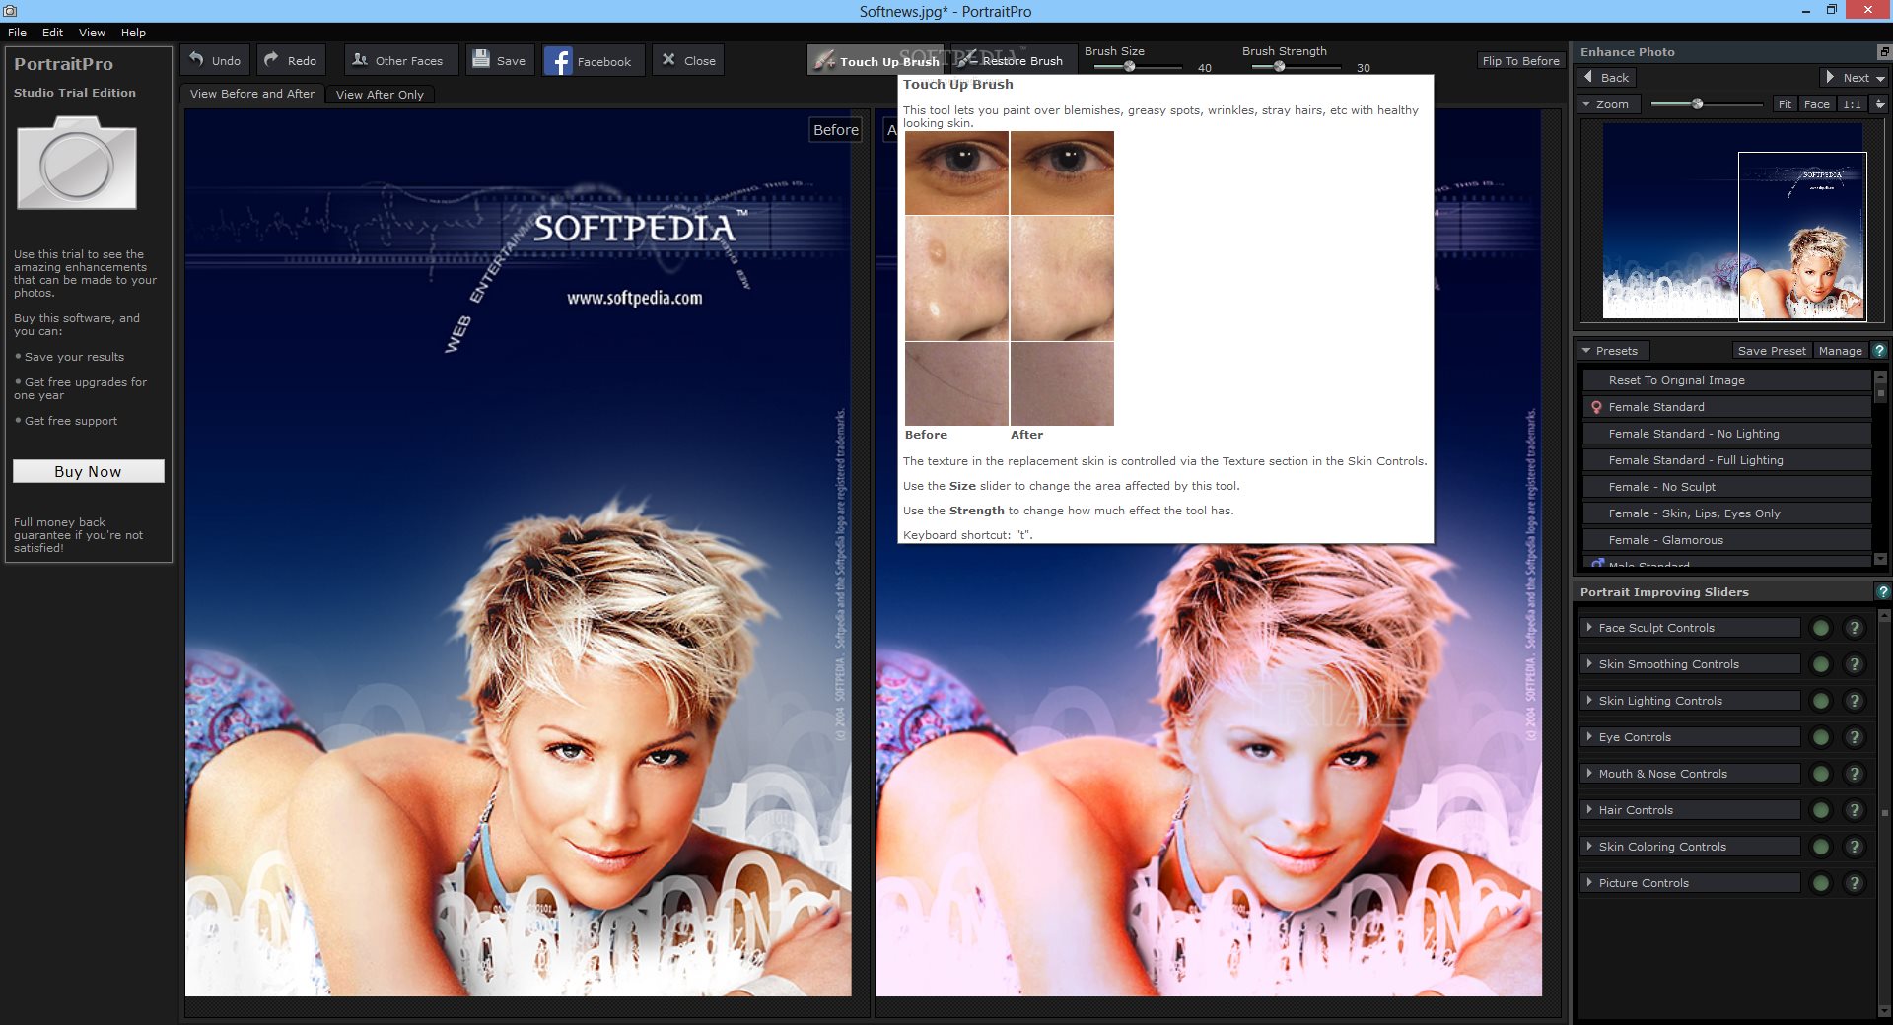The width and height of the screenshot is (1893, 1025).
Task: Expand the Face Sculpt Controls section
Action: click(1690, 628)
